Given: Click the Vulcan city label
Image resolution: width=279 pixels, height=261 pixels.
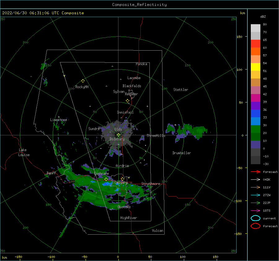Looking at the screenshot, I should pyautogui.click(x=158, y=231).
